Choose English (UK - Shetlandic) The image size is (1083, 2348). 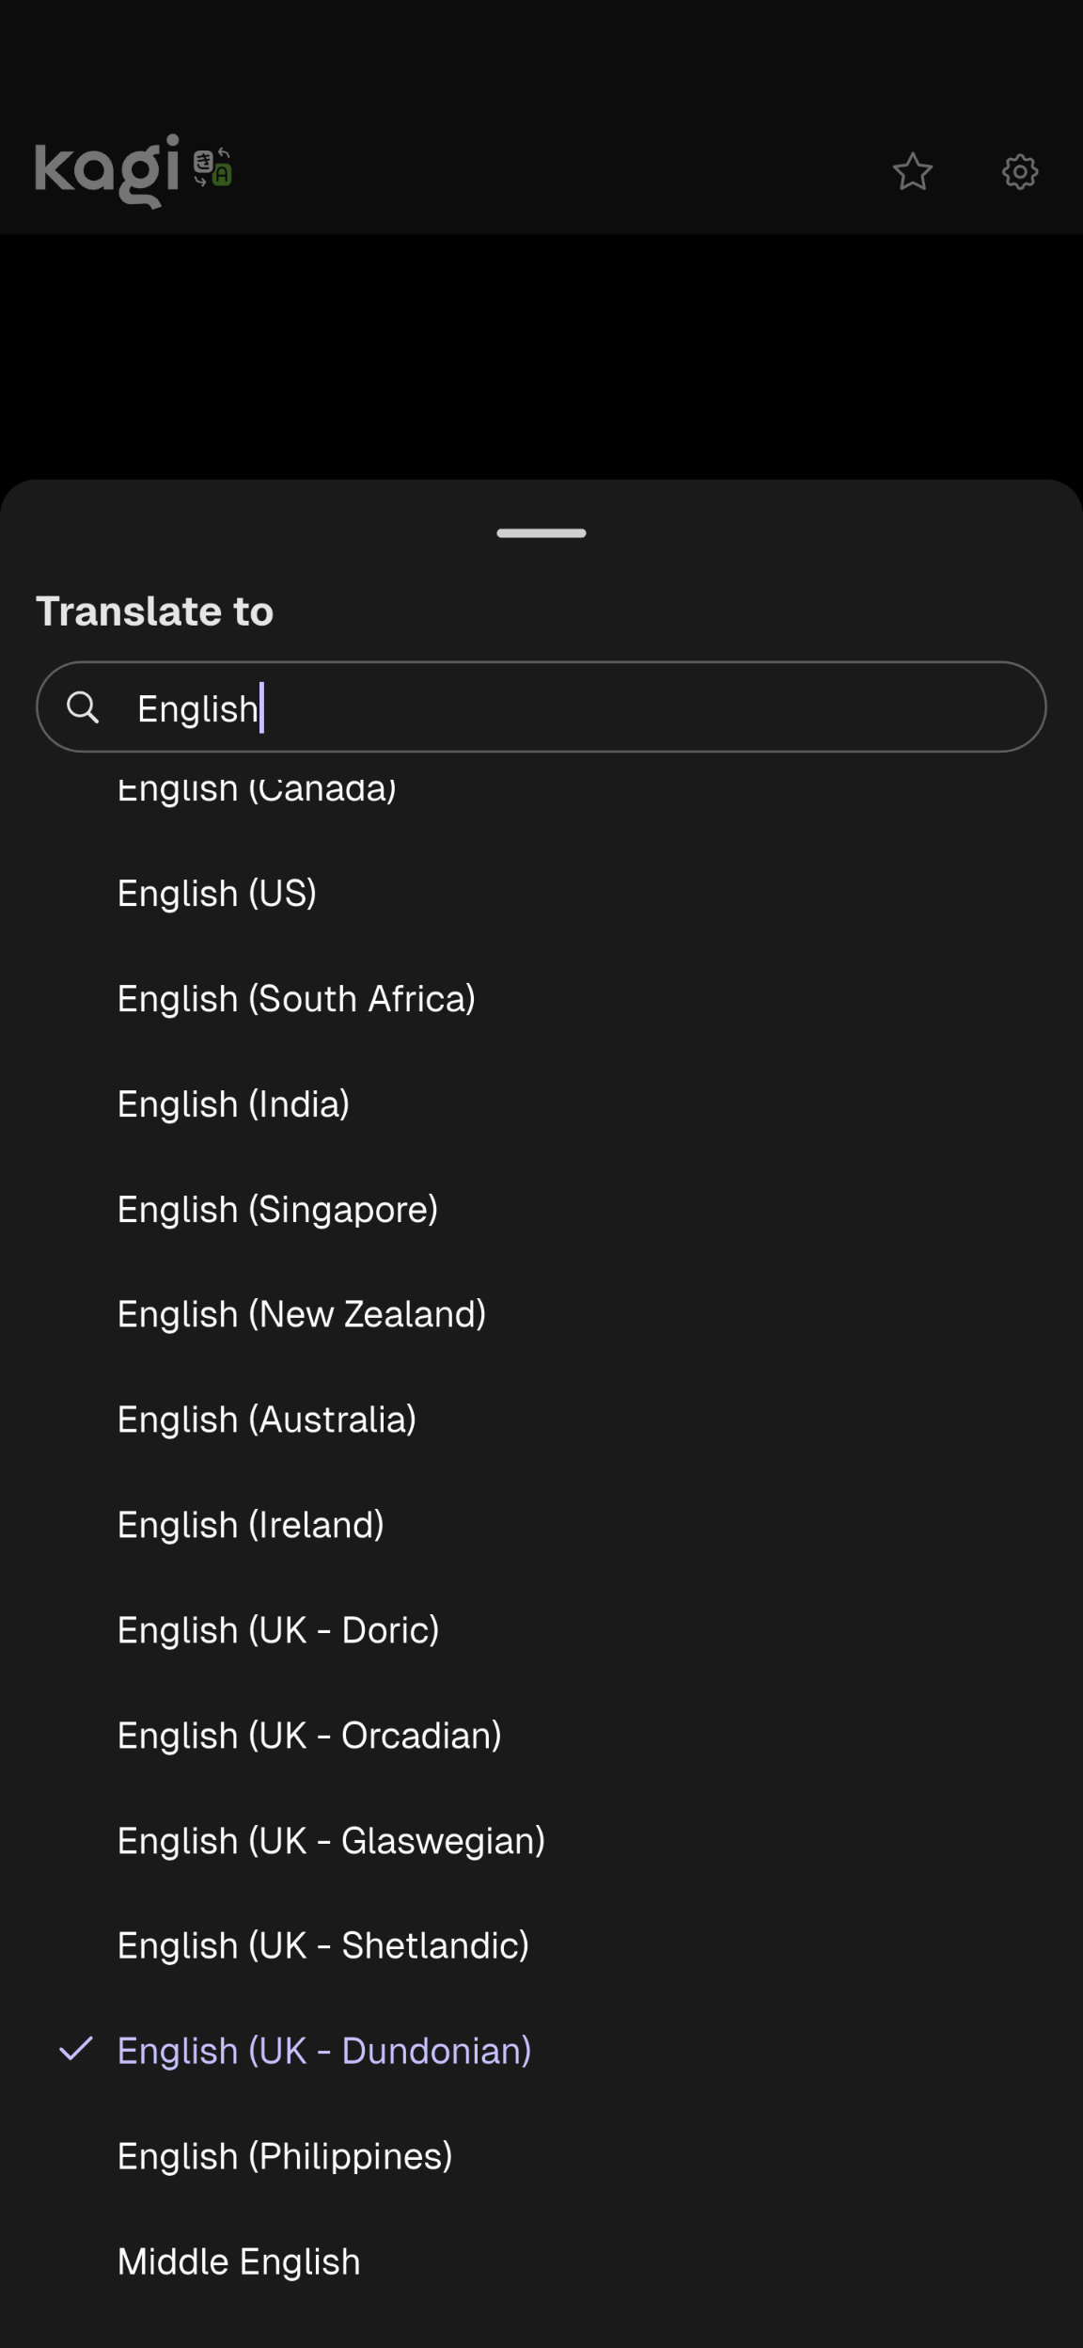[322, 1945]
